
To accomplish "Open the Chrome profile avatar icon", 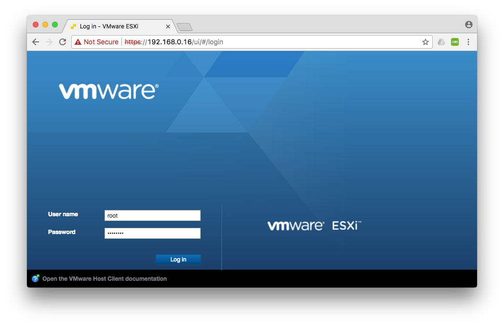I will [x=469, y=25].
